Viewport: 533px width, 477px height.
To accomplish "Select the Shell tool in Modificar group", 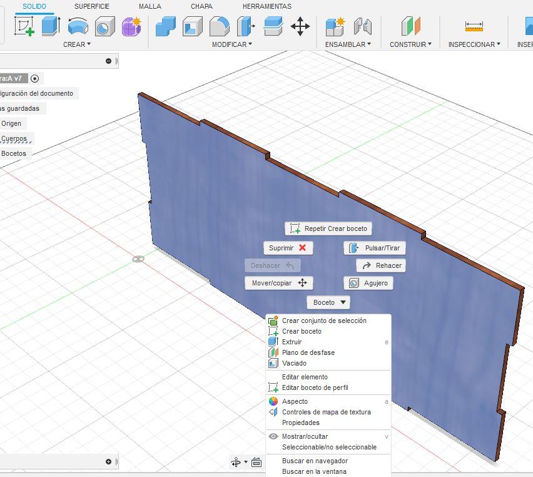I will pos(193,27).
